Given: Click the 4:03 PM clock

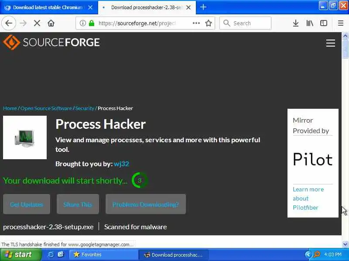Looking at the screenshot, I should (x=333, y=254).
